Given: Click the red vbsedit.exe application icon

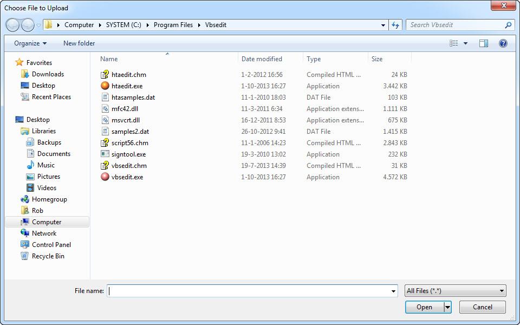Looking at the screenshot, I should pos(105,177).
